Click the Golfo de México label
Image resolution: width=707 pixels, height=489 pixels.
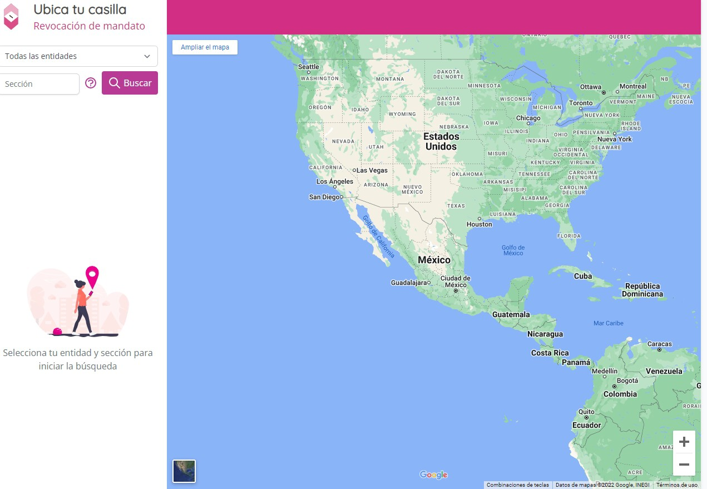click(x=513, y=250)
